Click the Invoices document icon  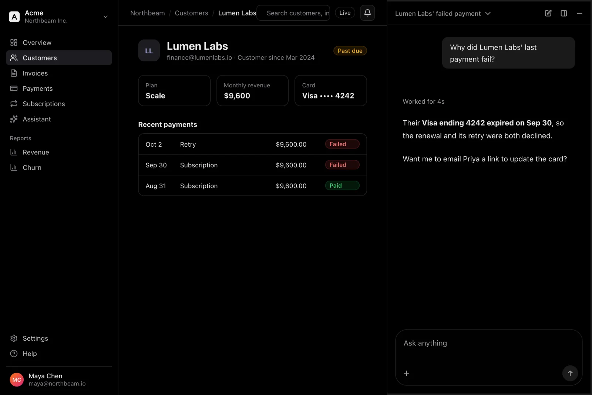click(14, 73)
